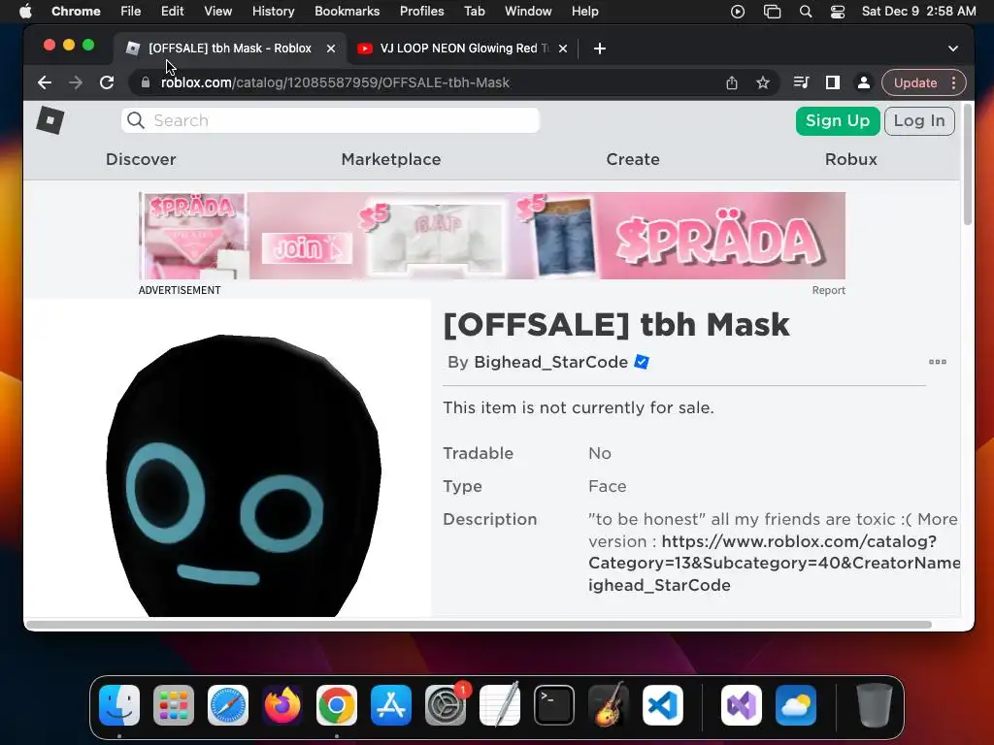Screen dimensions: 994x745
Task: Click the Log In button
Action: (919, 120)
